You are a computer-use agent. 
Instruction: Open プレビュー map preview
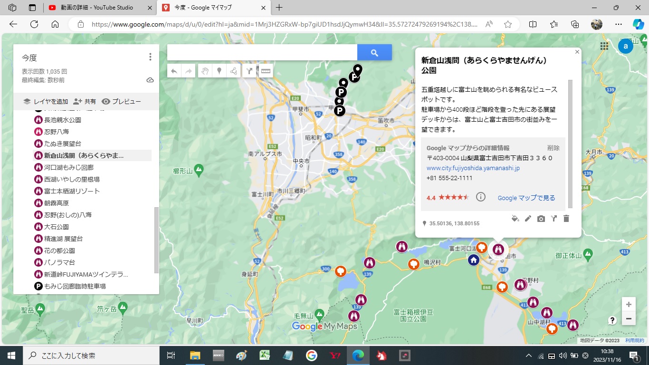click(x=121, y=101)
